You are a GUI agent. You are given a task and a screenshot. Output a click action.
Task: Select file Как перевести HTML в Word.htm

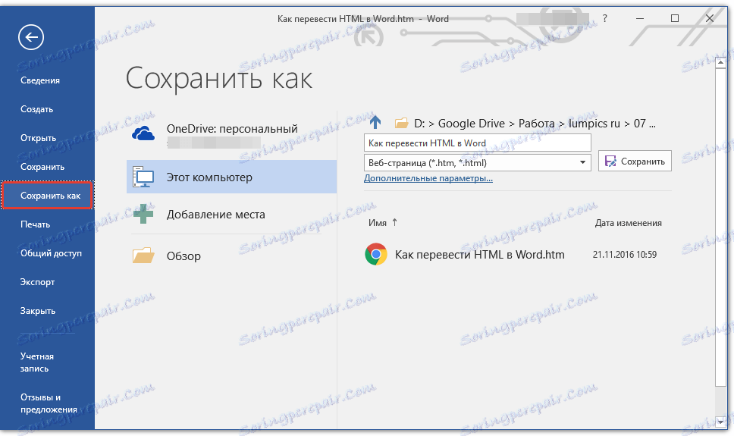coord(479,254)
